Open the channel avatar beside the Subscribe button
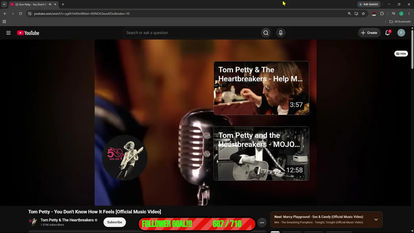The height and width of the screenshot is (233, 414). (x=33, y=222)
